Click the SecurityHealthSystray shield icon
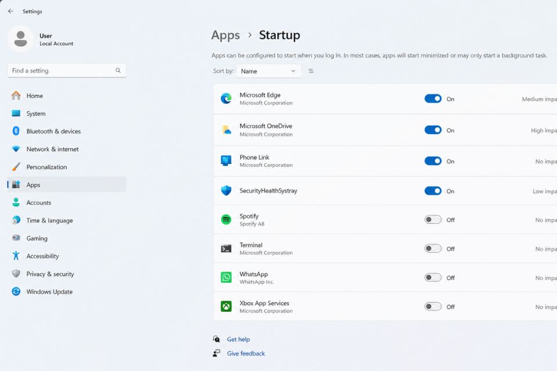557x371 pixels. click(226, 191)
